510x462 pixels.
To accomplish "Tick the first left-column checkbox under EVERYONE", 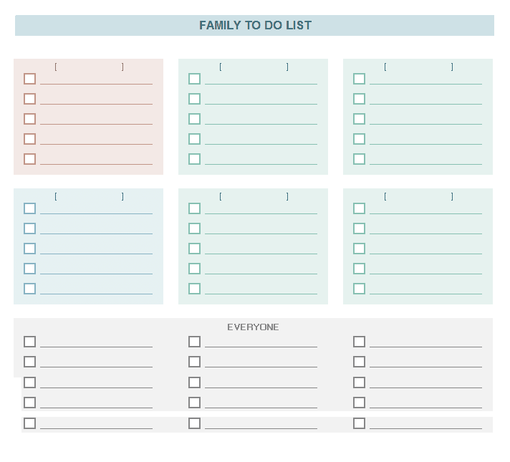I will pyautogui.click(x=29, y=342).
